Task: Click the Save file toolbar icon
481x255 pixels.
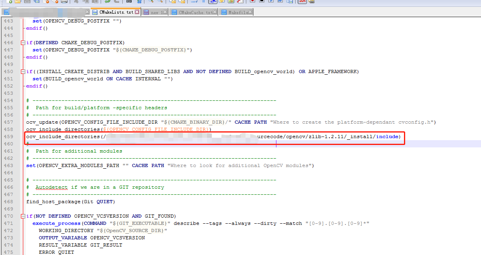Action: pos(27,1)
